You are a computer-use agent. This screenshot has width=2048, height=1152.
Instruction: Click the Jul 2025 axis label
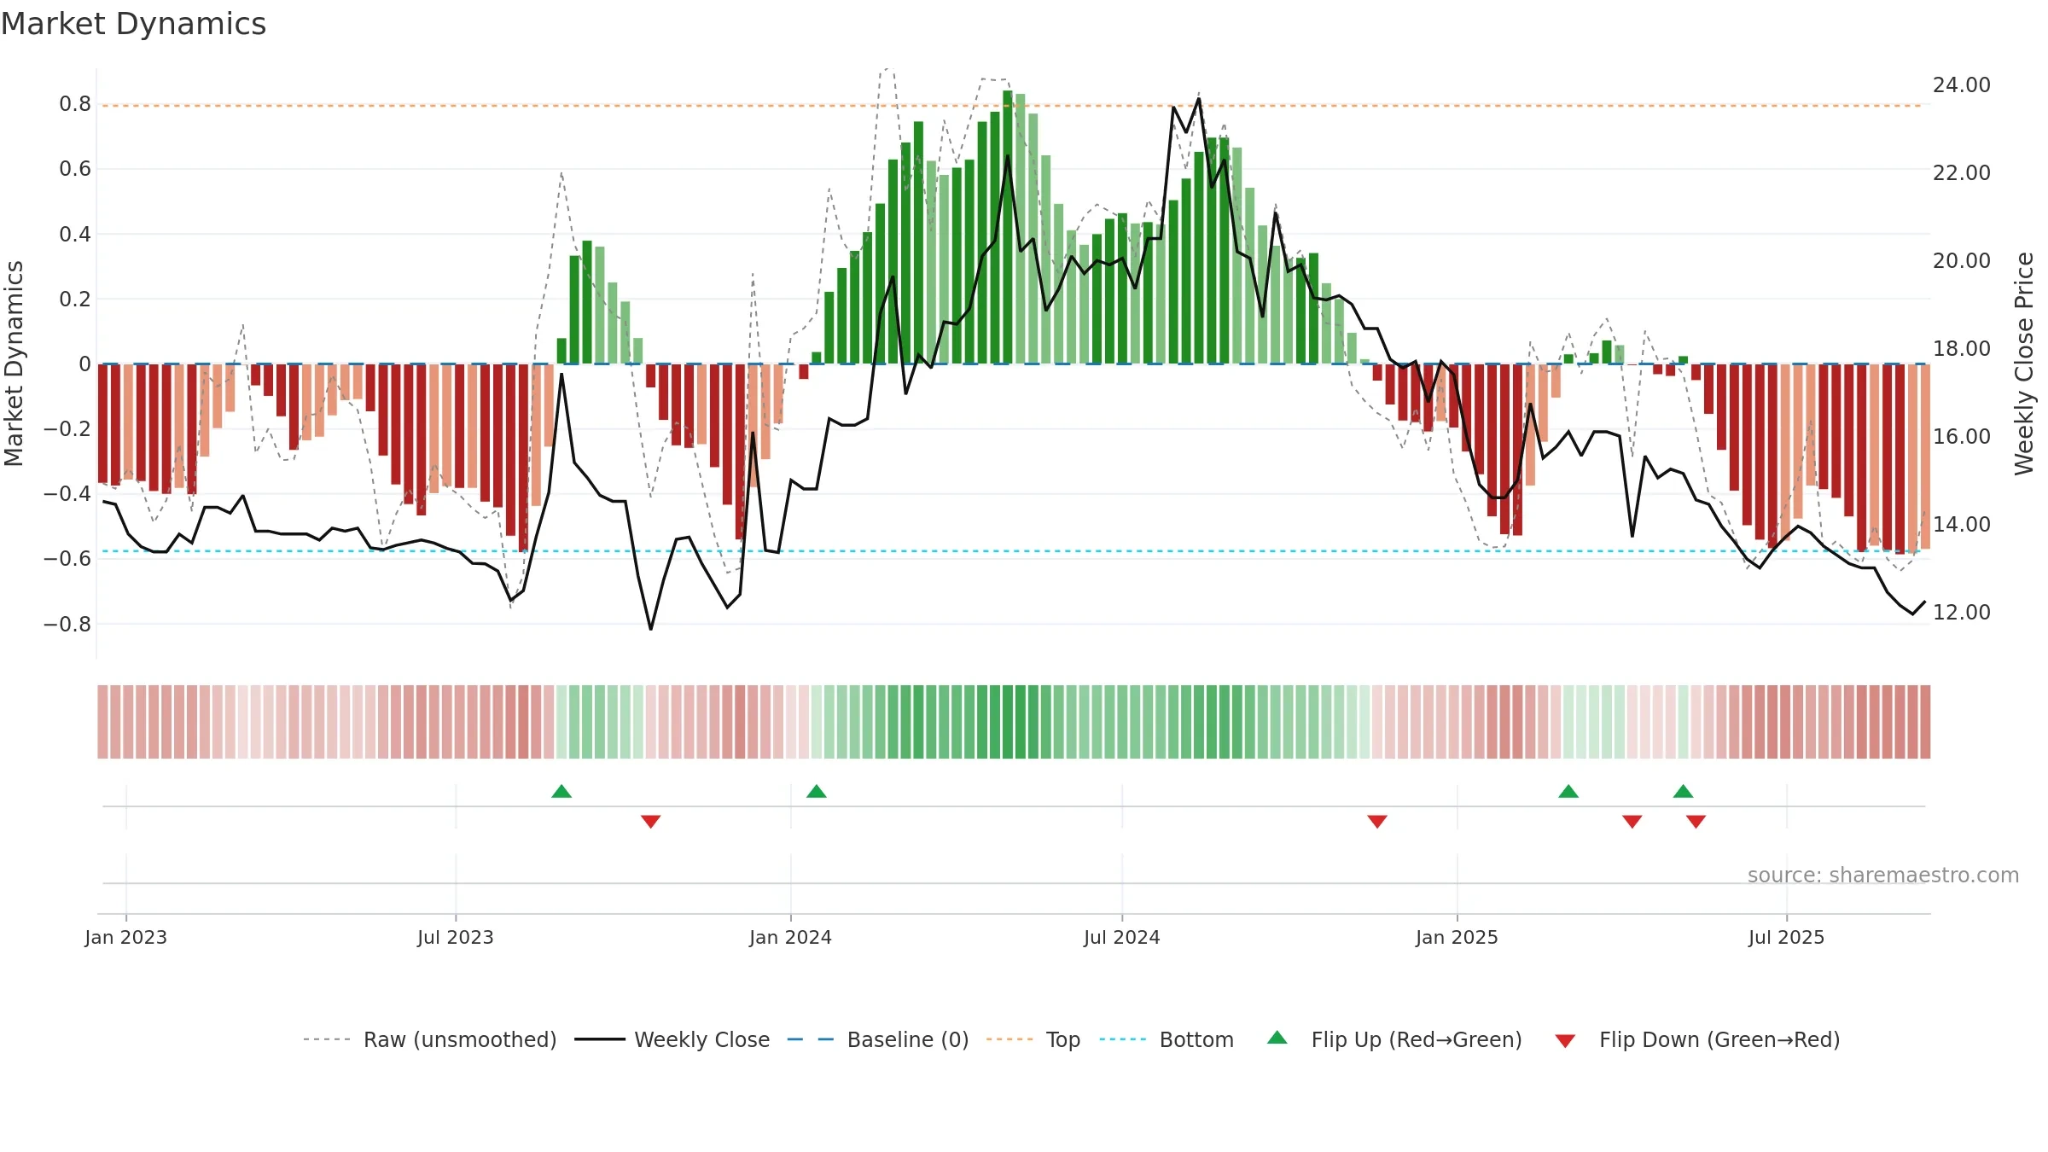tap(1787, 937)
